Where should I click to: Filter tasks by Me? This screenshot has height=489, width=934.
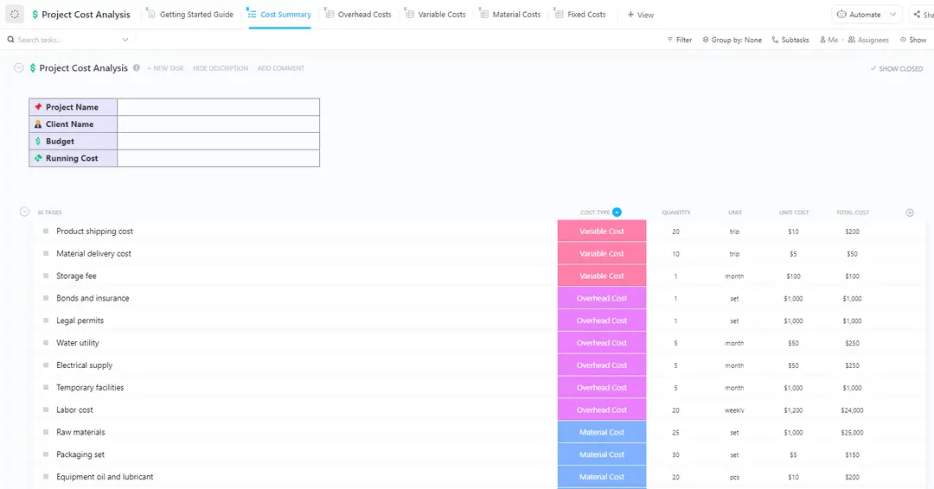(x=828, y=40)
